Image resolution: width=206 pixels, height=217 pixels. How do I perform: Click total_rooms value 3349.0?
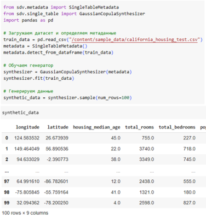tap(146, 160)
